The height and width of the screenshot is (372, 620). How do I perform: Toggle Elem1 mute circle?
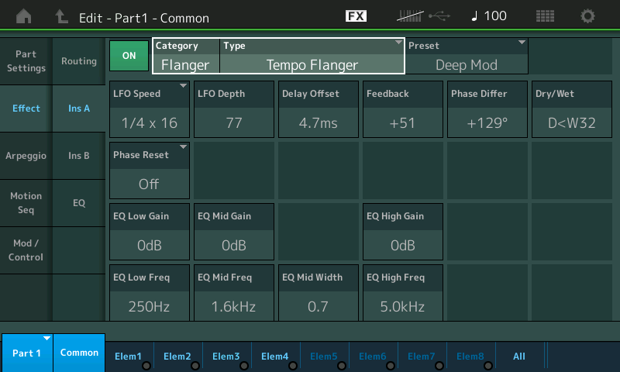[x=146, y=366]
